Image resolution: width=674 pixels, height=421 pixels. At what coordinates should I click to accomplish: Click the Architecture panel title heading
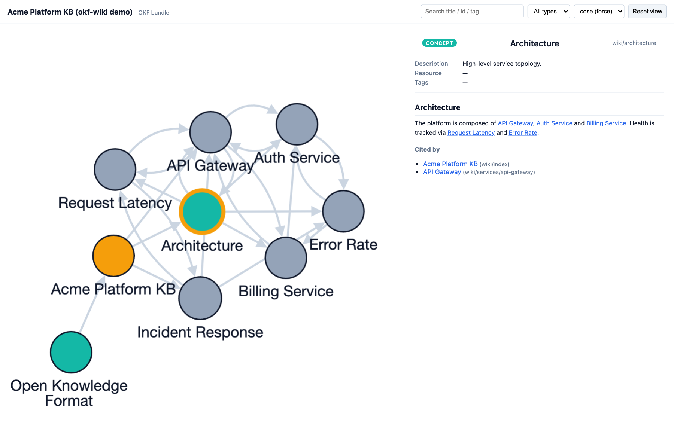pyautogui.click(x=535, y=43)
